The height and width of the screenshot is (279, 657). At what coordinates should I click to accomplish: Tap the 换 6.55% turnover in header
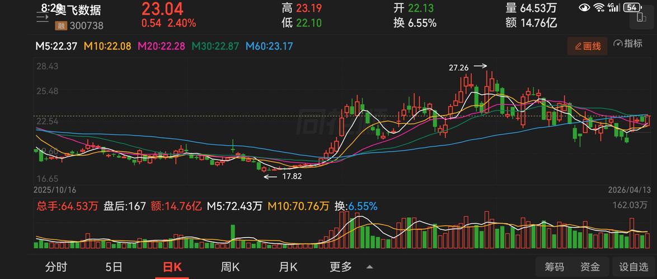(x=415, y=23)
